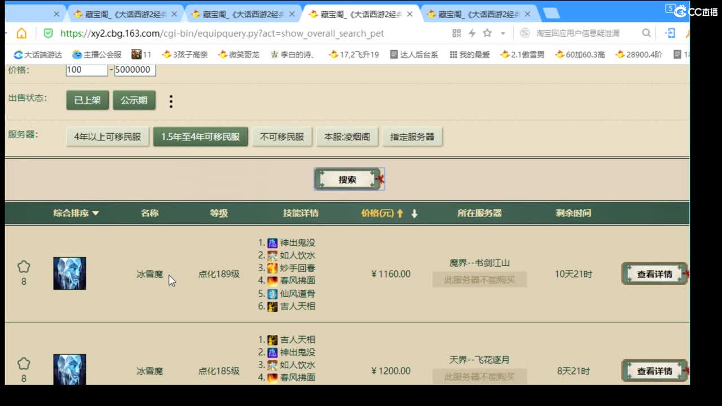This screenshot has height=406, width=722.
Task: Toggle the 不可移民服 server filter
Action: tap(282, 137)
